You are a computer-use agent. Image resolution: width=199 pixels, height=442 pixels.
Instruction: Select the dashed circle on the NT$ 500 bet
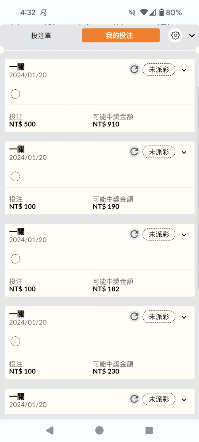point(15,94)
